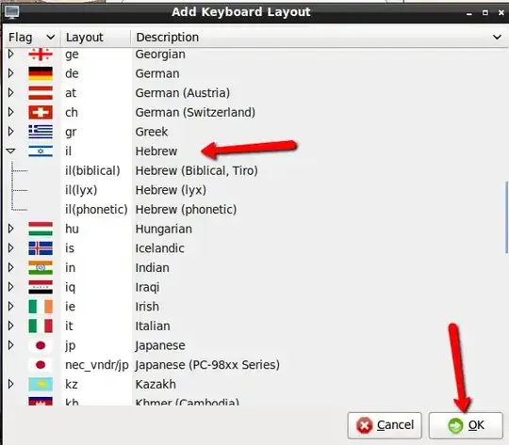Screen dimensions: 509x445
Task: Click the vertical scrollbar thumb
Action: click(507, 217)
